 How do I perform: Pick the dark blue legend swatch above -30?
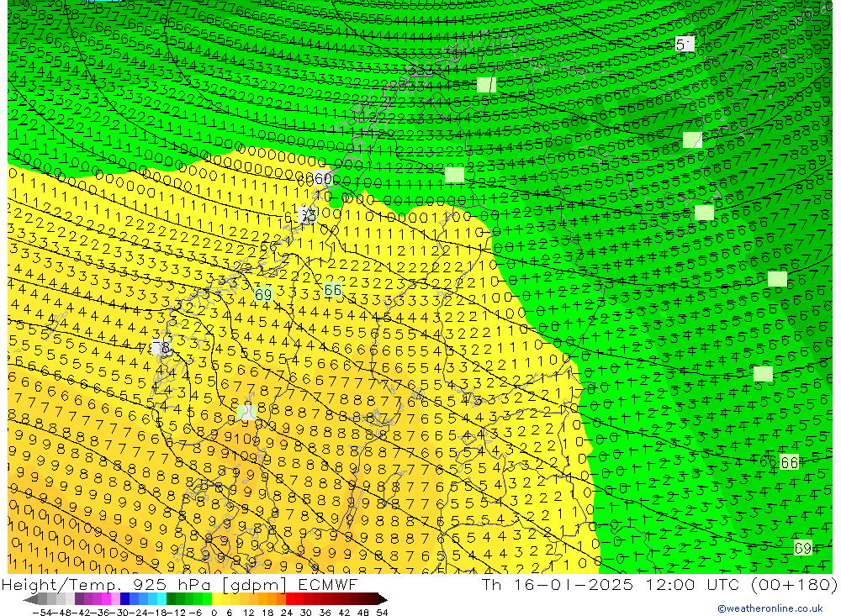tap(125, 599)
